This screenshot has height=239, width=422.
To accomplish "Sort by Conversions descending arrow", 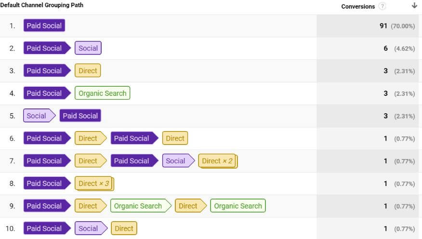I will 414,6.
